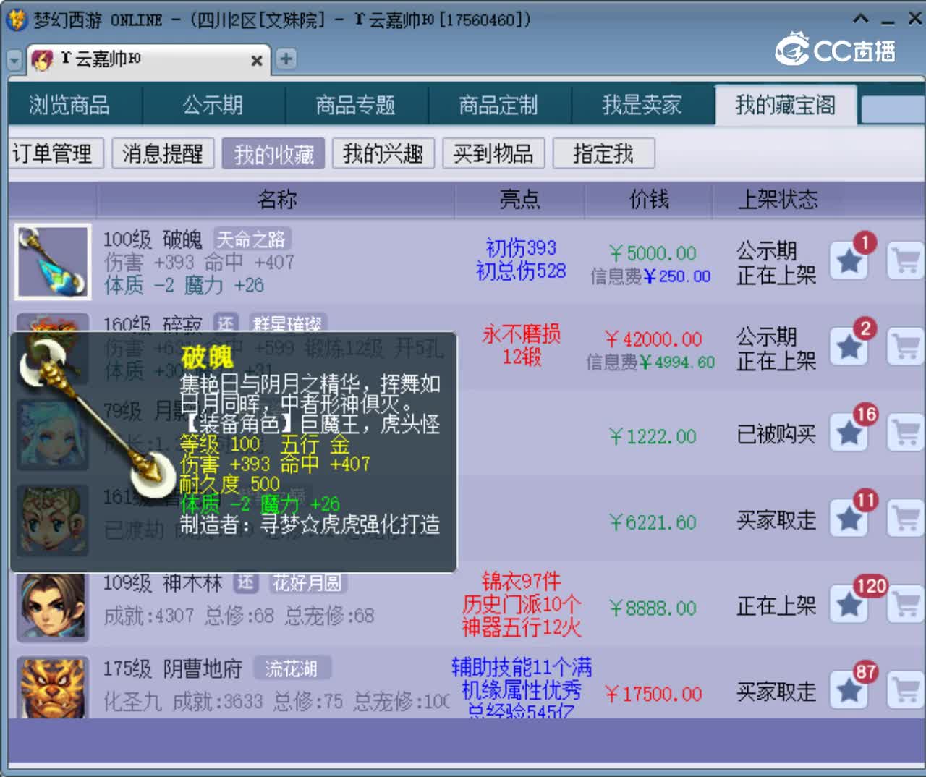Add 破魄 weapon to shopping cart

click(905, 261)
